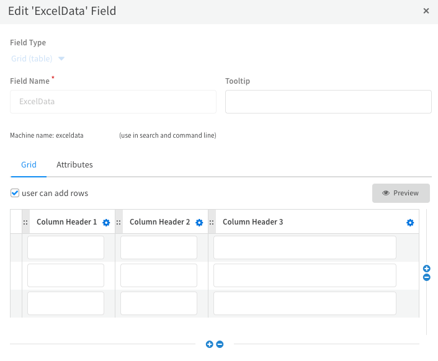The height and width of the screenshot is (361, 438).
Task: Open settings gear for Column Header 2
Action: [199, 223]
